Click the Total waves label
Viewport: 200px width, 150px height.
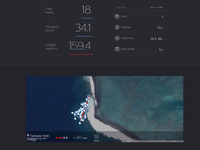click(x=49, y=10)
